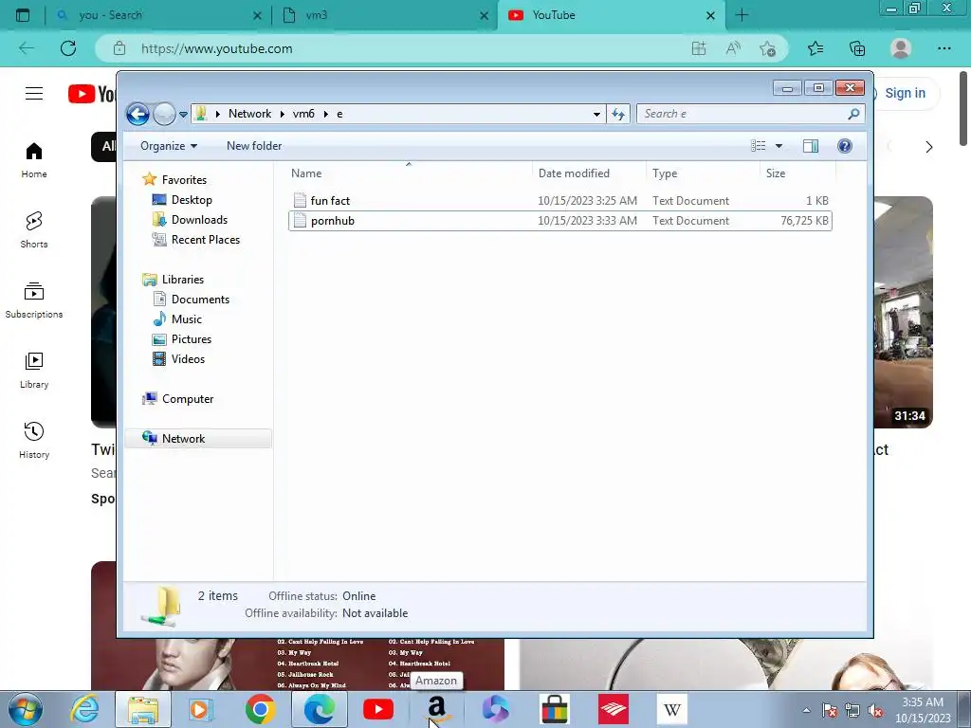Click the YouTube Sign in button
The width and height of the screenshot is (971, 728).
coord(906,93)
